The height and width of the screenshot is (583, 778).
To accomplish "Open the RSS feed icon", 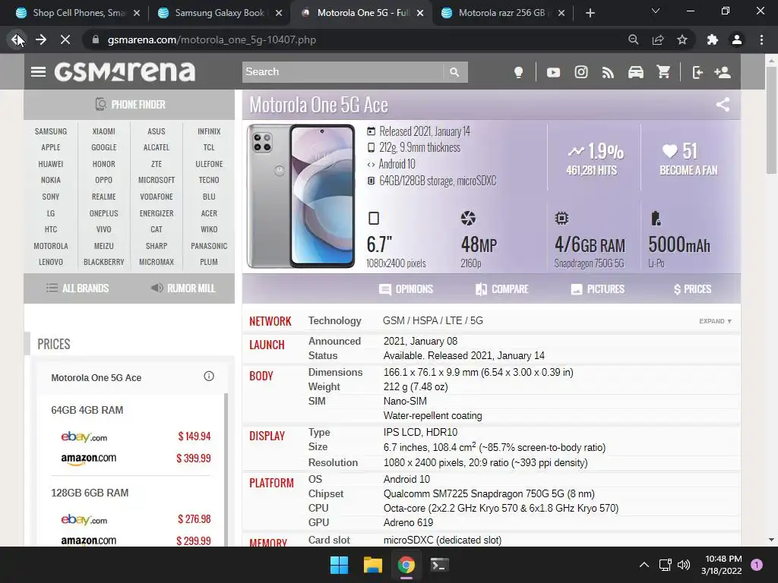I will click(x=608, y=73).
